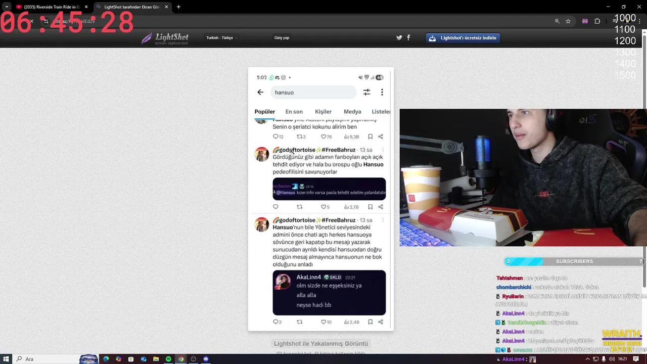Click the hansuo search field in screenshot
This screenshot has width=647, height=364.
tap(313, 93)
